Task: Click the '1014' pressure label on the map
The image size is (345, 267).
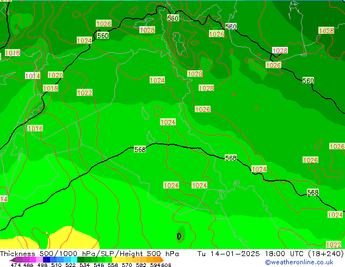Action: coord(33,76)
